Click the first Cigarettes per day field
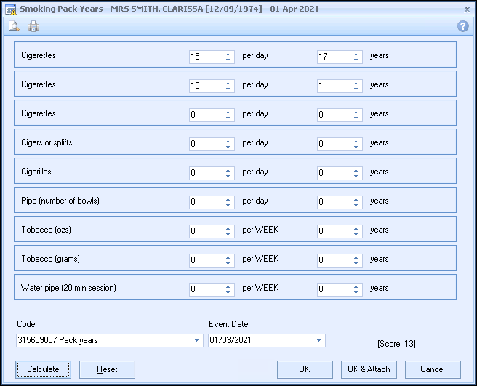The image size is (477, 386). pyautogui.click(x=205, y=56)
